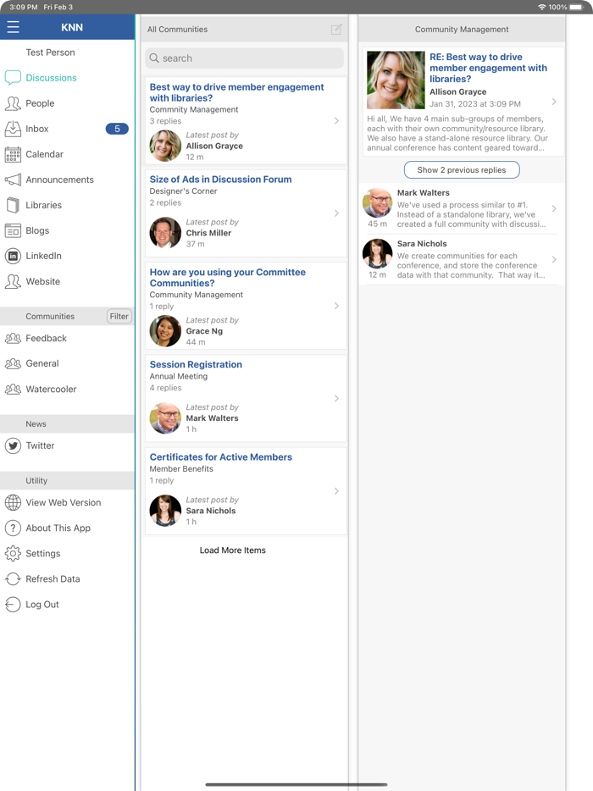Click the search magnifier icon
The image size is (593, 791).
click(x=154, y=58)
